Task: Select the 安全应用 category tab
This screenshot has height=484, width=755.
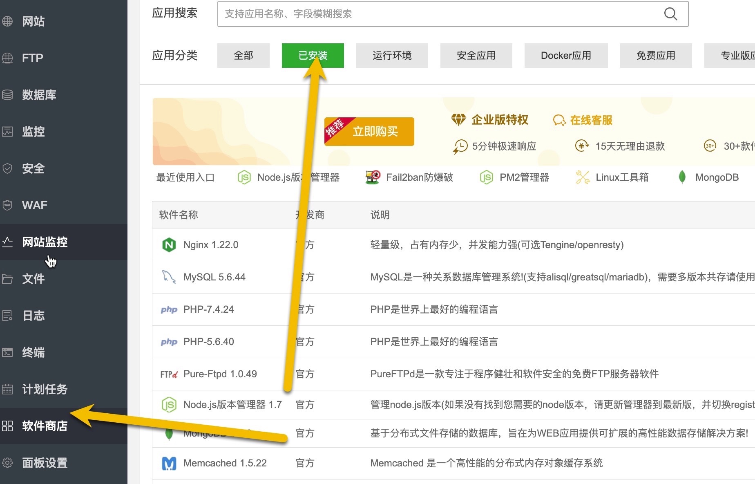Action: (x=476, y=56)
